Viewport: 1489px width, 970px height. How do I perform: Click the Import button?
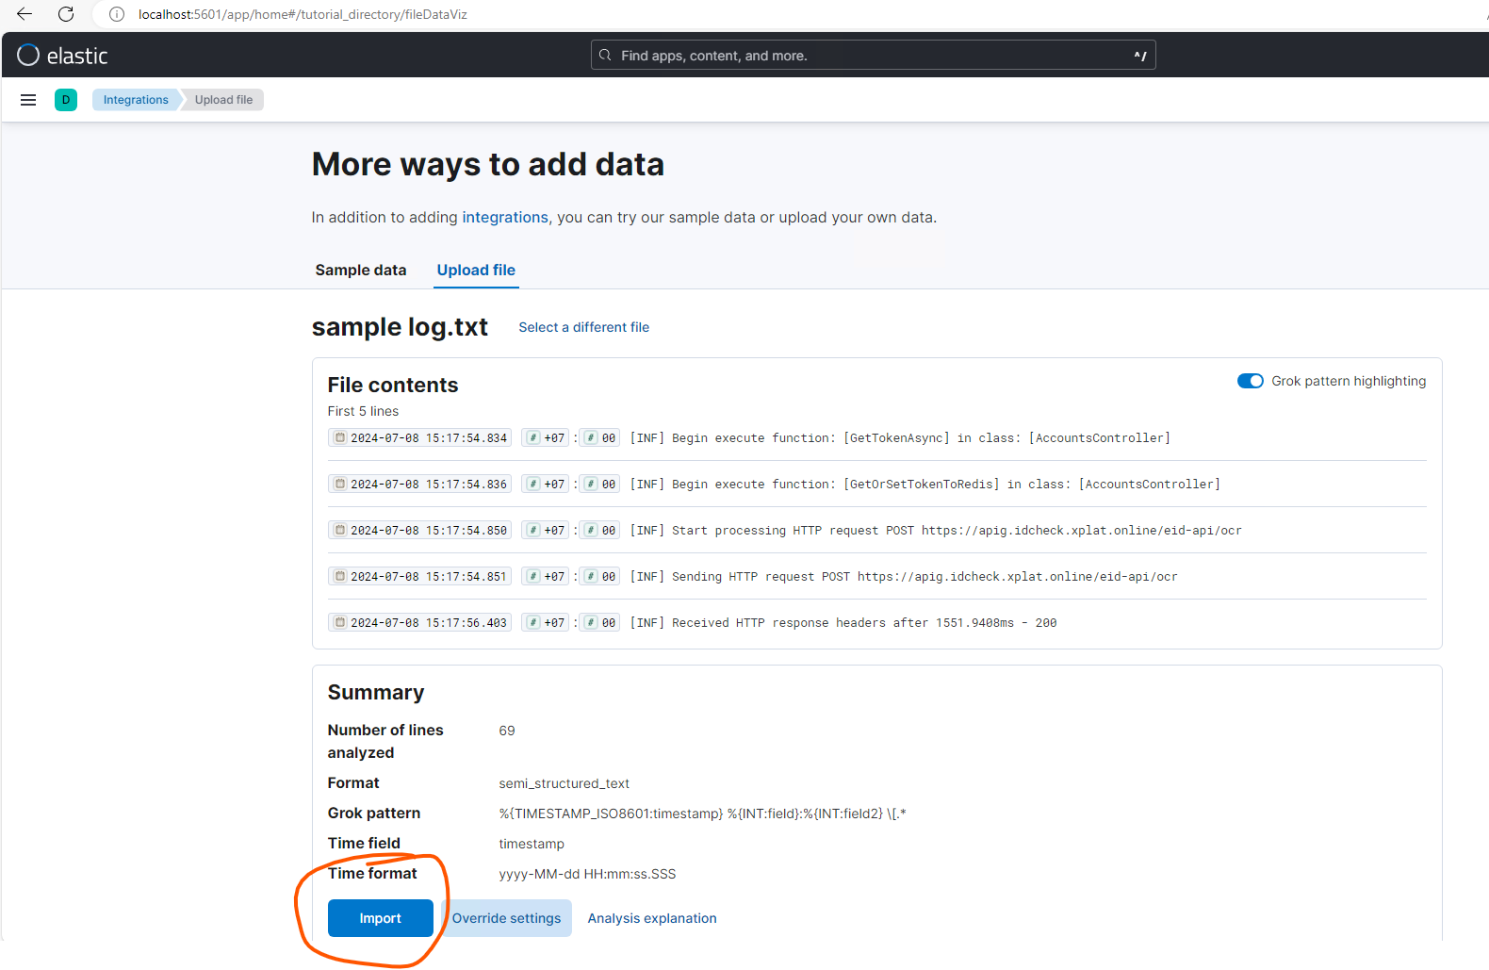pos(380,918)
